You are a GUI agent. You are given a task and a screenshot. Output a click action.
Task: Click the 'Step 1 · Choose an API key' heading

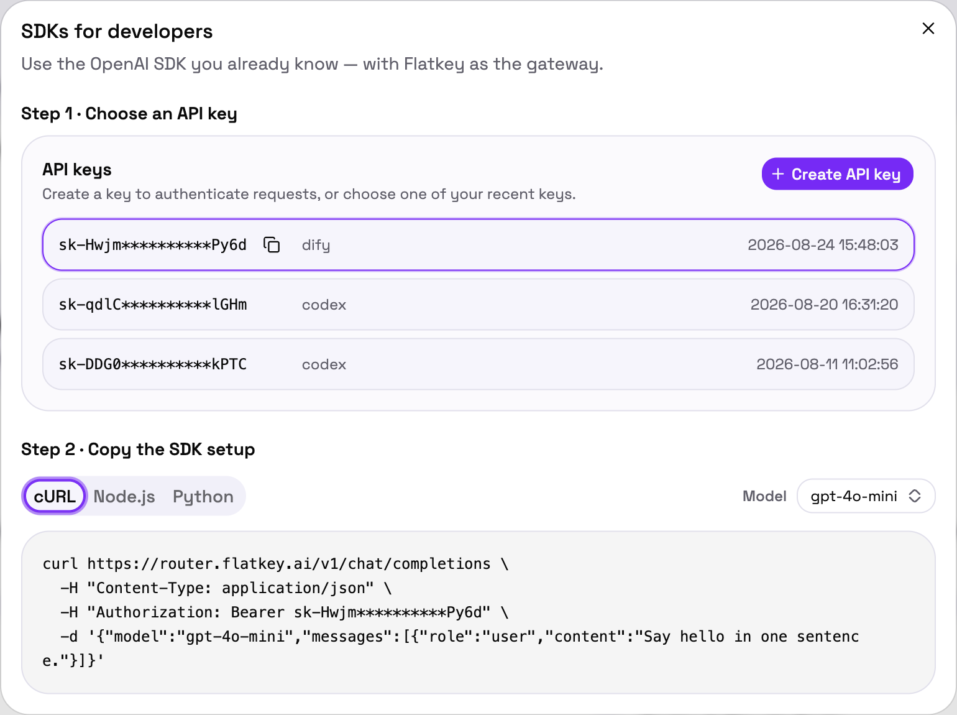[129, 114]
